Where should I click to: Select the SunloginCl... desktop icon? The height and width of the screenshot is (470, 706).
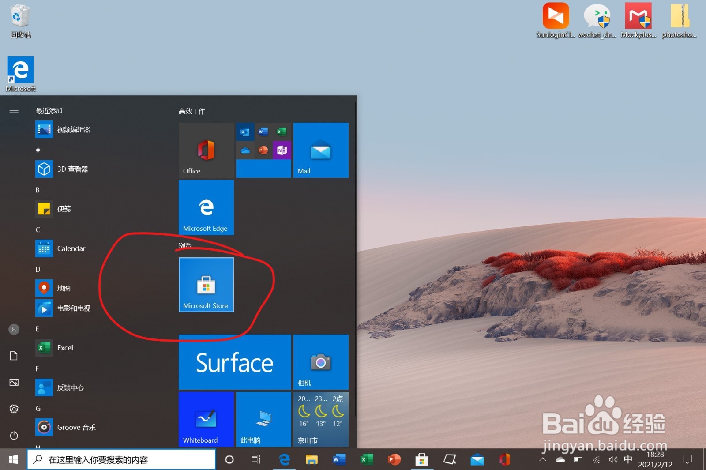[x=556, y=21]
